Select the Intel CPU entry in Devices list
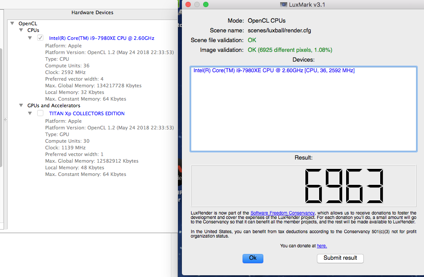This screenshot has width=424, height=277. [x=274, y=70]
